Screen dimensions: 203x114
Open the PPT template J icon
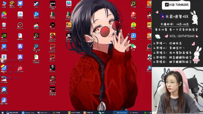[x=4, y=101]
